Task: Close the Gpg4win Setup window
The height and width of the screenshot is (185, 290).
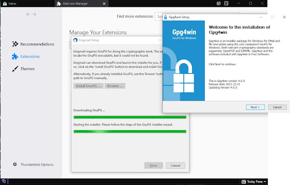Action: click(284, 17)
